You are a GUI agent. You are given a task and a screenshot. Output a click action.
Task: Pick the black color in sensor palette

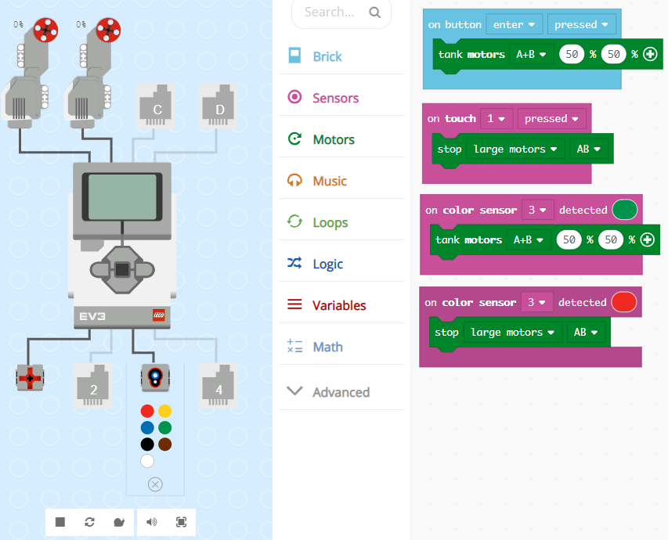click(147, 445)
